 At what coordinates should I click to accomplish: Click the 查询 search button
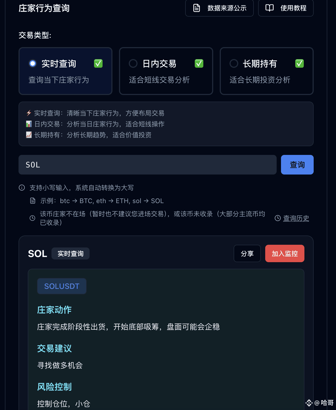coord(297,165)
